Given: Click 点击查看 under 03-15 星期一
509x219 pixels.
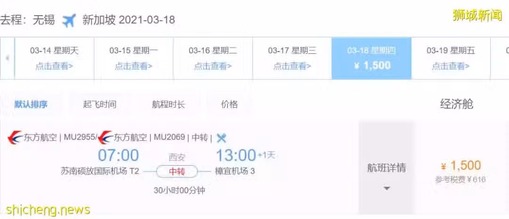Looking at the screenshot, I should pos(133,66).
